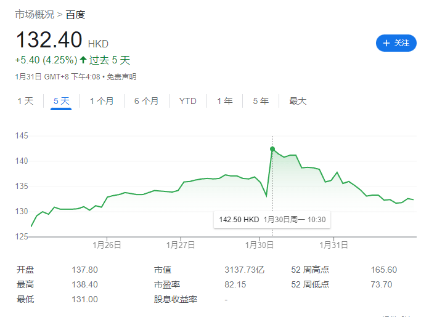Viewport: 429px width, 317px height.
Task: Click the 股息收益率 label
Action: pos(176,300)
